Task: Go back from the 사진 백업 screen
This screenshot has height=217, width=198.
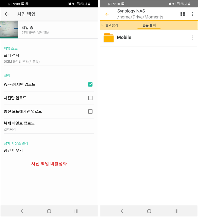Action: (x=7, y=14)
